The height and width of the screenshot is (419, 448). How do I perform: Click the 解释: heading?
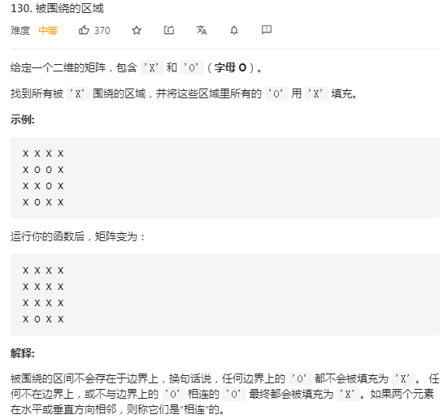click(x=23, y=353)
